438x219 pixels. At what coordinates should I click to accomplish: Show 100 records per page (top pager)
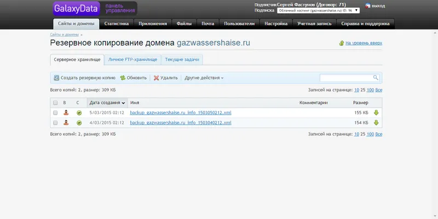370,90
